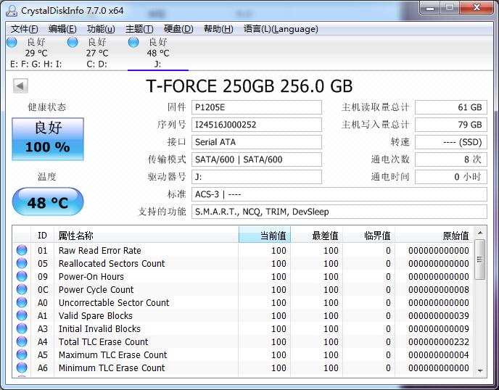Select the 48 °C disk J:

158,53
